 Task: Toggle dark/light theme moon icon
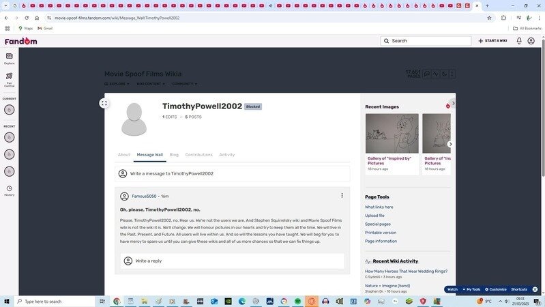click(444, 74)
